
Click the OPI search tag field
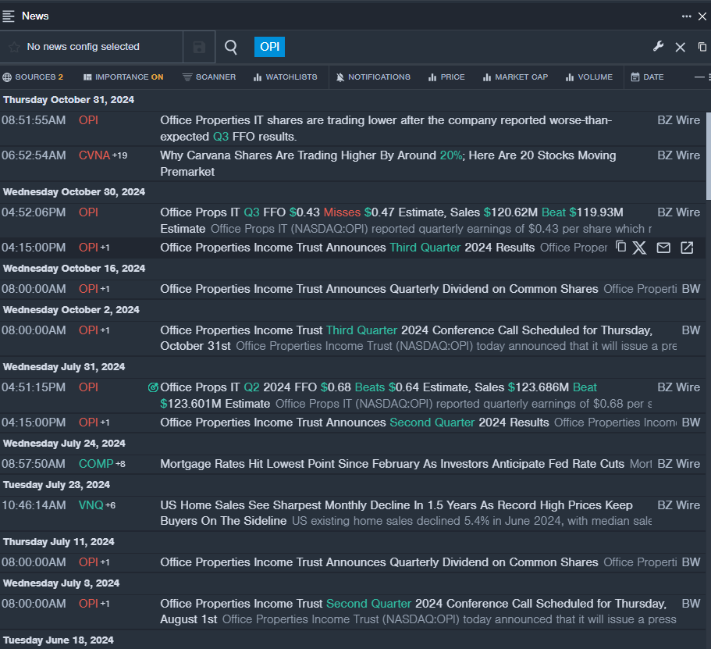pyautogui.click(x=269, y=47)
